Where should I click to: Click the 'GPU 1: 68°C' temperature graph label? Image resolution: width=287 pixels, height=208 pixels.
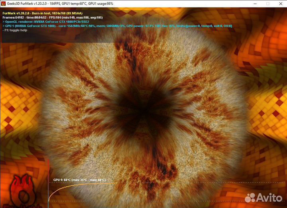point(79,180)
